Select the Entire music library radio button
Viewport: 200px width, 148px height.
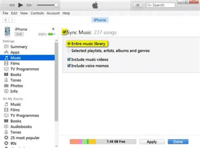pyautogui.click(x=69, y=44)
